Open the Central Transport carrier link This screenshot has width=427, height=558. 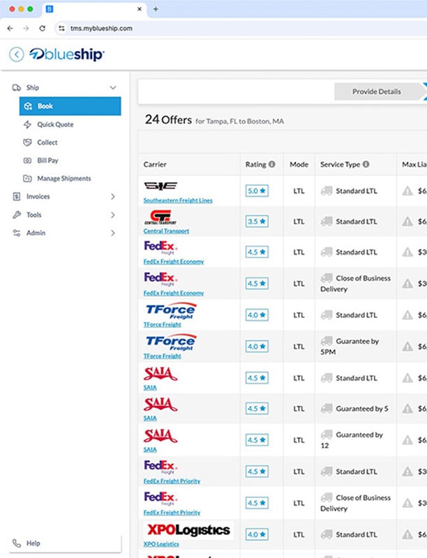(x=166, y=231)
